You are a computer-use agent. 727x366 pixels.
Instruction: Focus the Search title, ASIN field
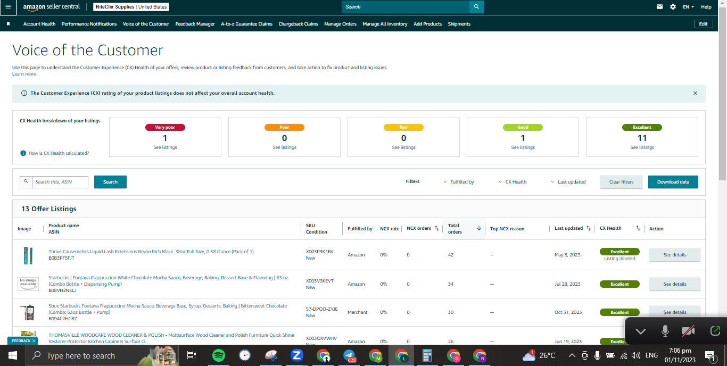[60, 182]
